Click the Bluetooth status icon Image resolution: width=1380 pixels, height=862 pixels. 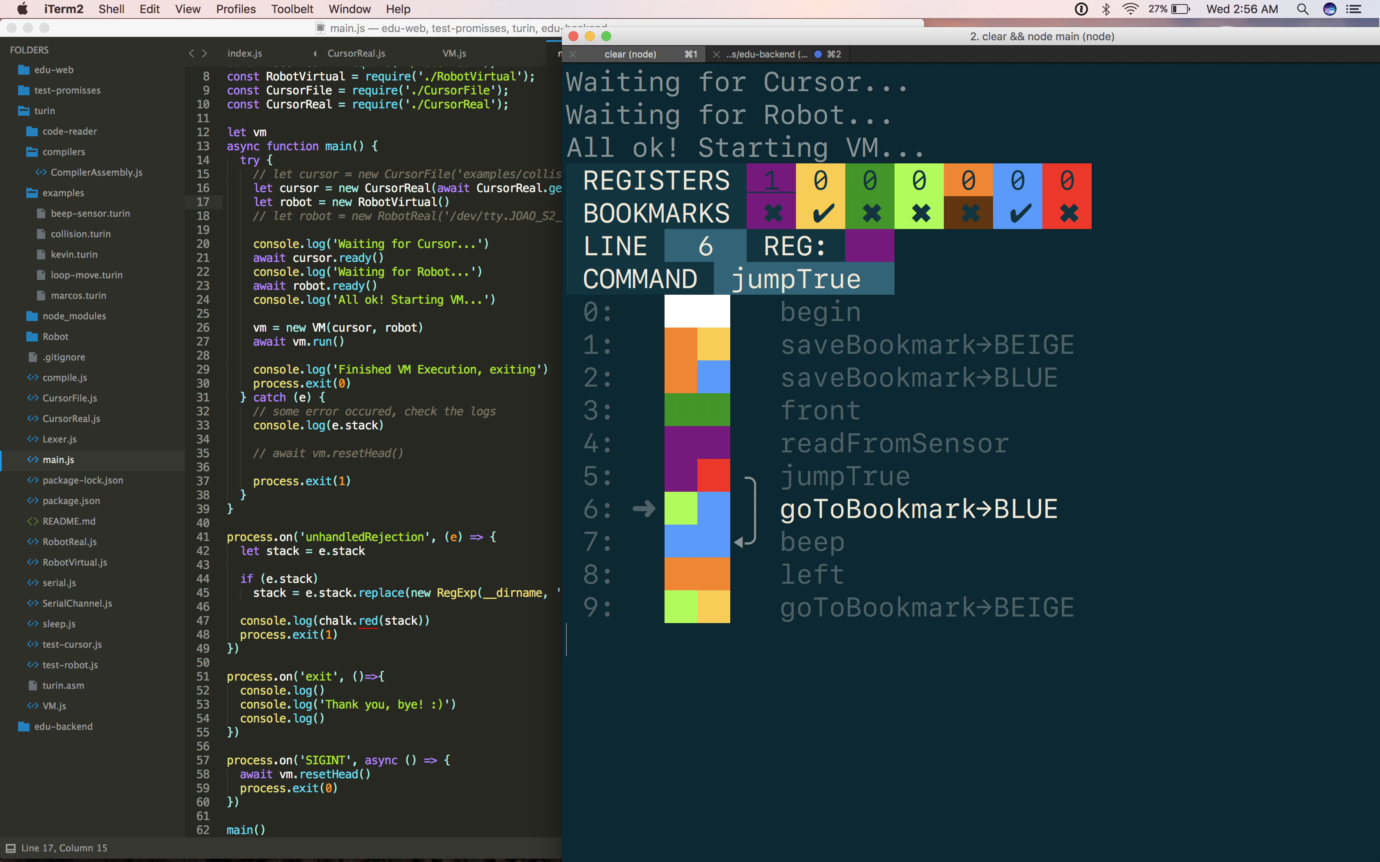click(1106, 9)
